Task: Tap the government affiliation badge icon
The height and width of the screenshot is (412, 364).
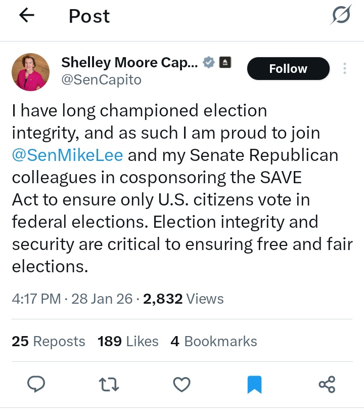Action: [225, 63]
